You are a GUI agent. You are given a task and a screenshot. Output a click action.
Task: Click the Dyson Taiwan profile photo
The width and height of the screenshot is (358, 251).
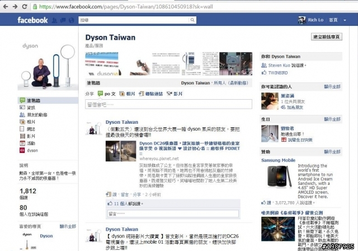[x=48, y=65]
